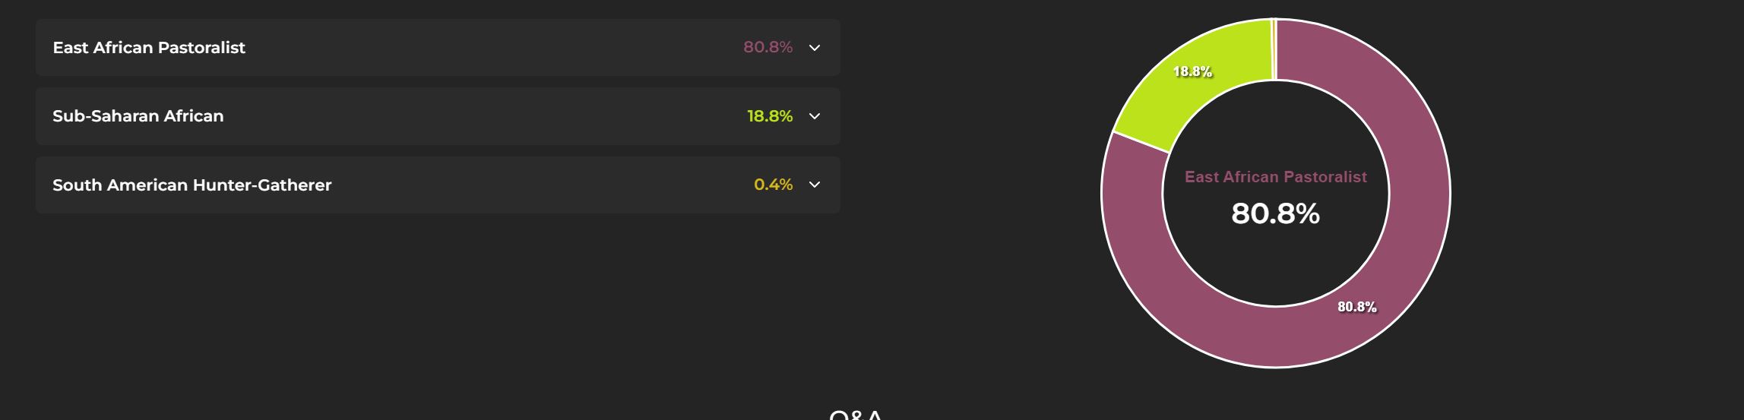Screen dimensions: 1744x420
Task: Click the 18.8% label on green slice
Action: click(x=1192, y=71)
